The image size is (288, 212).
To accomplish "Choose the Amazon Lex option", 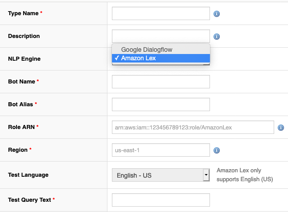I will click(x=161, y=58).
